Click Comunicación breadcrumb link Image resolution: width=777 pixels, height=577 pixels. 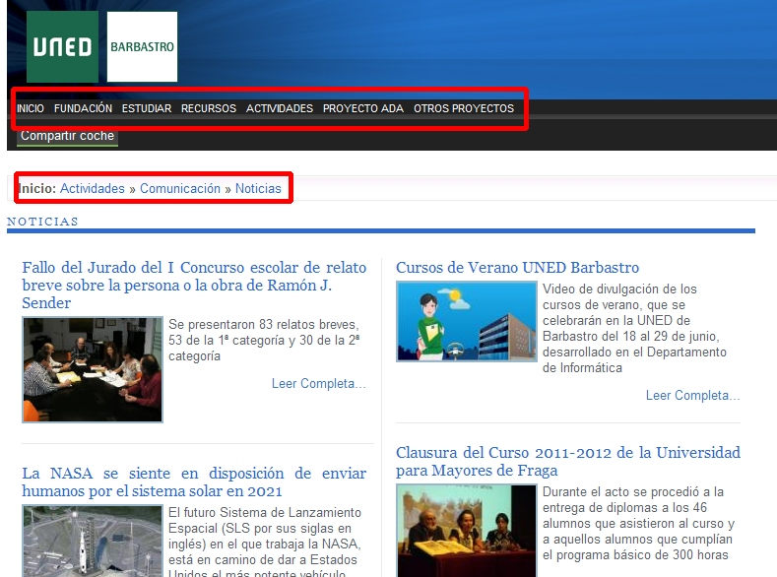pyautogui.click(x=180, y=188)
